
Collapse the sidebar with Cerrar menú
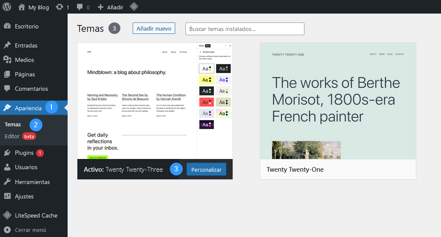click(34, 230)
